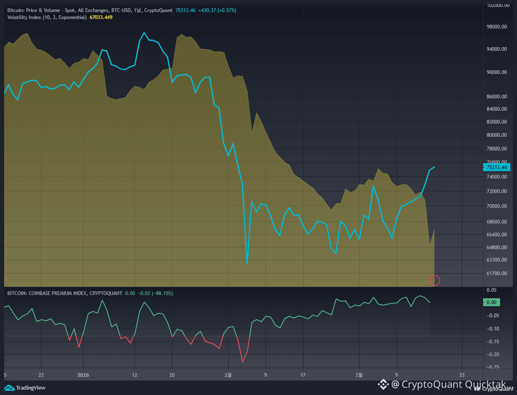The width and height of the screenshot is (517, 395).
Task: Click the 3월 date axis label
Action: point(359,375)
